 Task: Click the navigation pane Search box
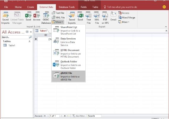tap(15, 37)
